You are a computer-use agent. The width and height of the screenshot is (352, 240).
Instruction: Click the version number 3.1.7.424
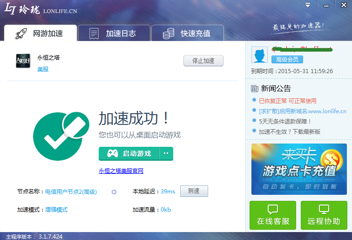pos(50,236)
